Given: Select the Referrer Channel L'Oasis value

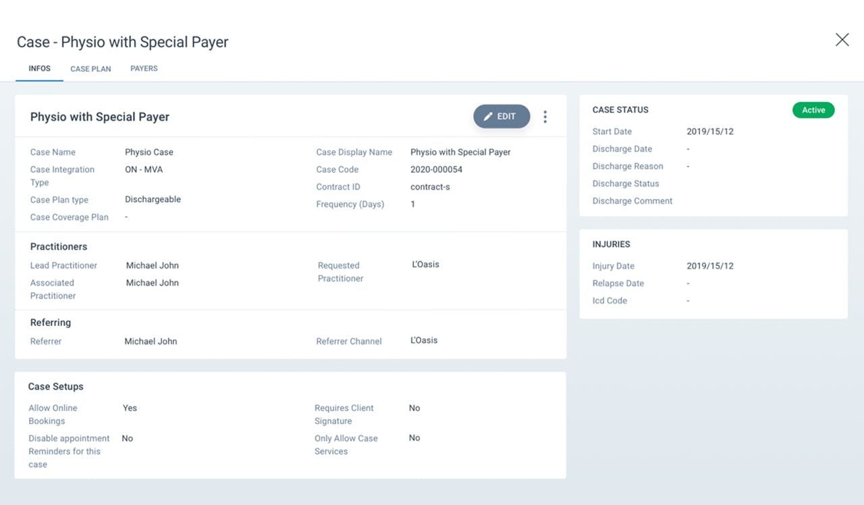Looking at the screenshot, I should pyautogui.click(x=423, y=340).
